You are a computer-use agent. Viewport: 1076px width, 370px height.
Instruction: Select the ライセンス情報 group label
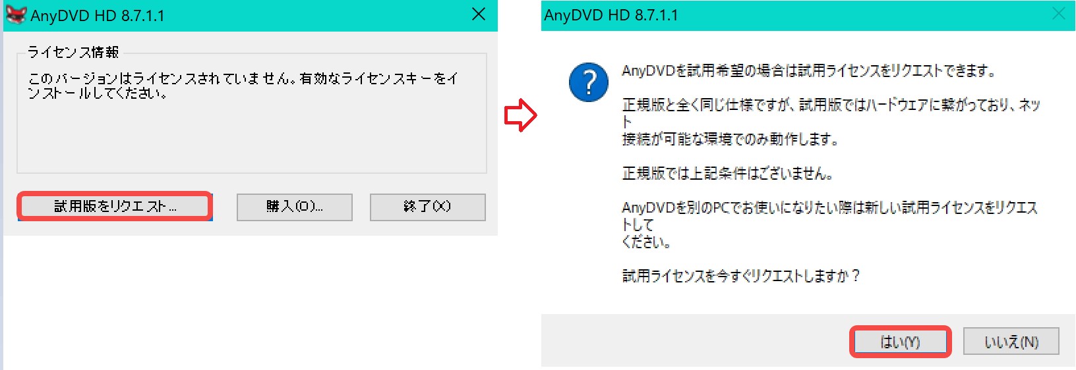pyautogui.click(x=73, y=52)
